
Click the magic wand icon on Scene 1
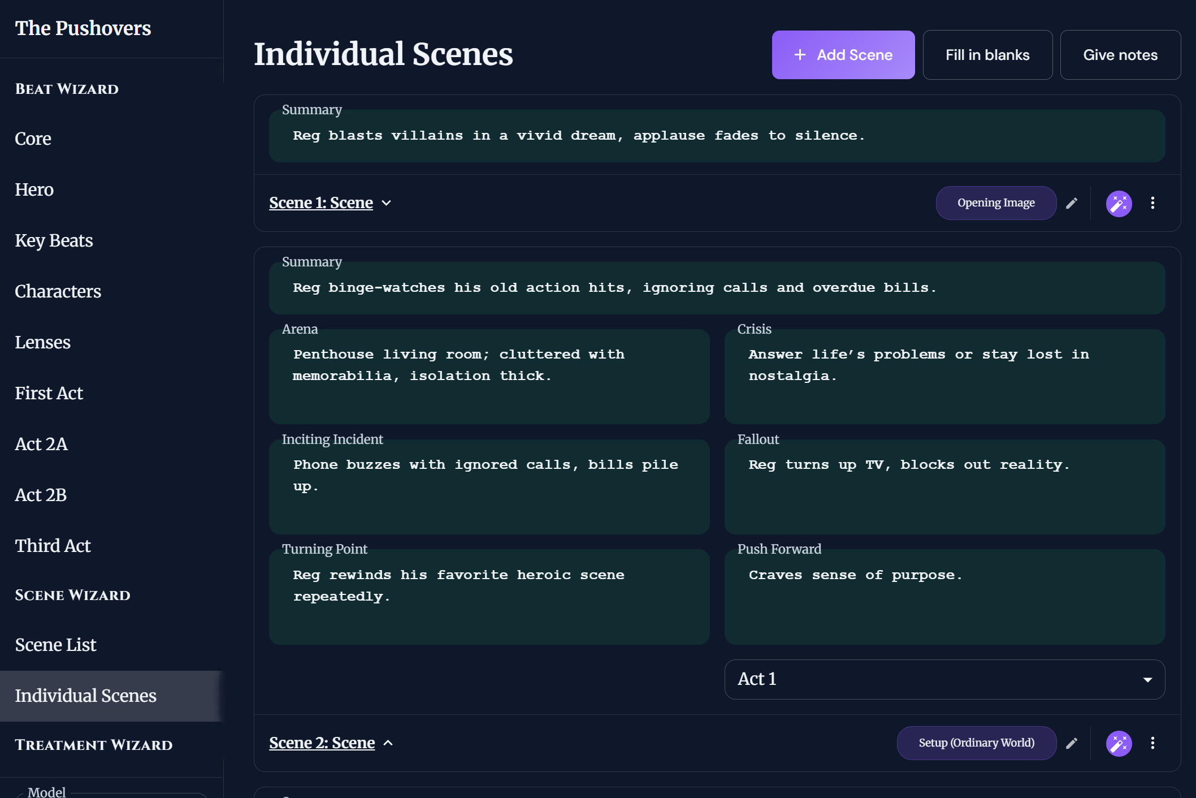[x=1119, y=202]
